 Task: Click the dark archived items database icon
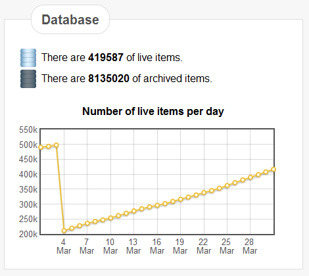click(x=28, y=79)
